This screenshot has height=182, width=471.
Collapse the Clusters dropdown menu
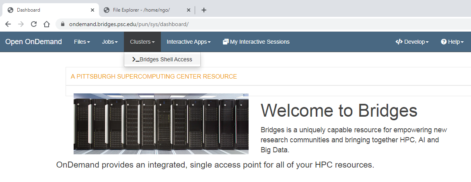click(142, 42)
